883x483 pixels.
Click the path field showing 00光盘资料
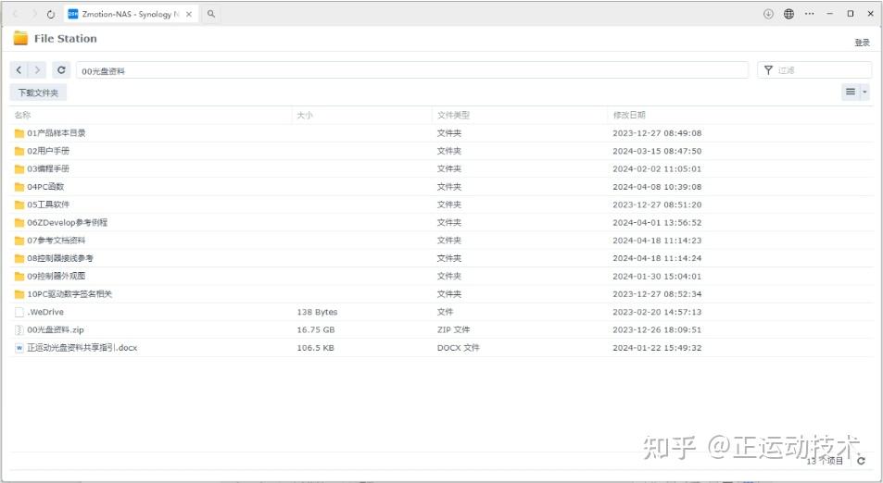pyautogui.click(x=412, y=70)
